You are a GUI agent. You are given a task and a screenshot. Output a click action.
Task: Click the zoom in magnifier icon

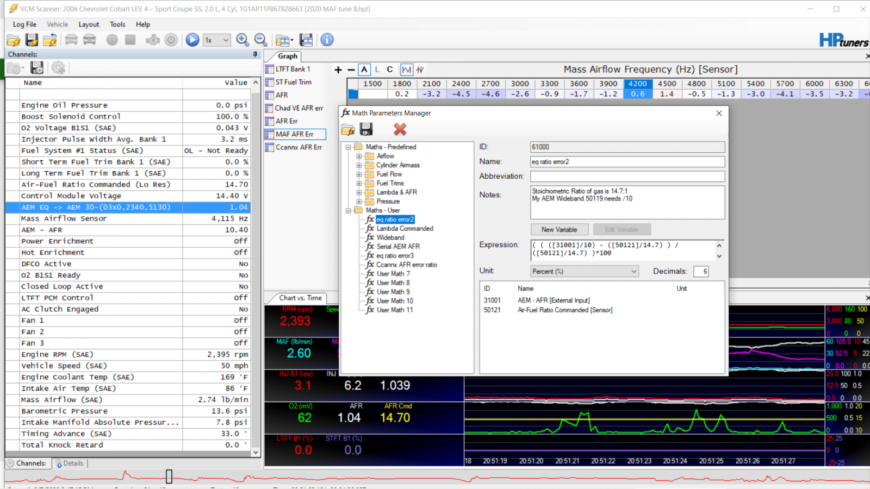pyautogui.click(x=243, y=40)
